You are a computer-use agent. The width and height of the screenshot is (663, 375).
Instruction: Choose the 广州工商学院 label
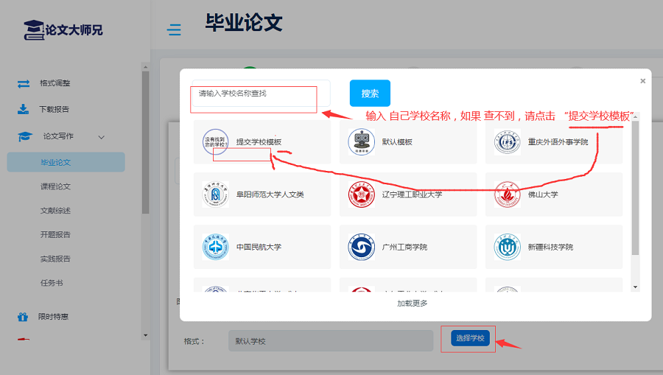[404, 247]
